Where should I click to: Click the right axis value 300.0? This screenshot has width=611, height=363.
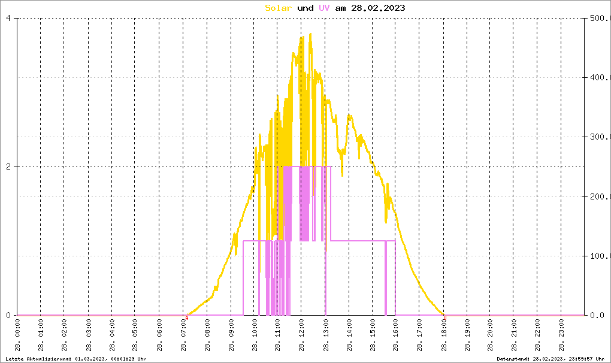[600, 137]
